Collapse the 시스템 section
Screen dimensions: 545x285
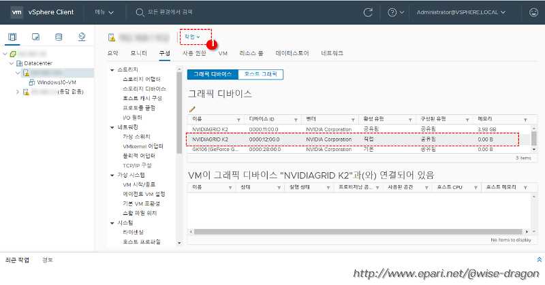tap(112, 223)
